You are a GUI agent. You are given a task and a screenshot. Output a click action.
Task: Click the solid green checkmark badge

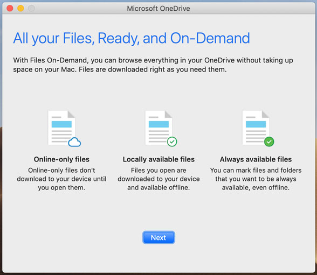[x=269, y=142]
